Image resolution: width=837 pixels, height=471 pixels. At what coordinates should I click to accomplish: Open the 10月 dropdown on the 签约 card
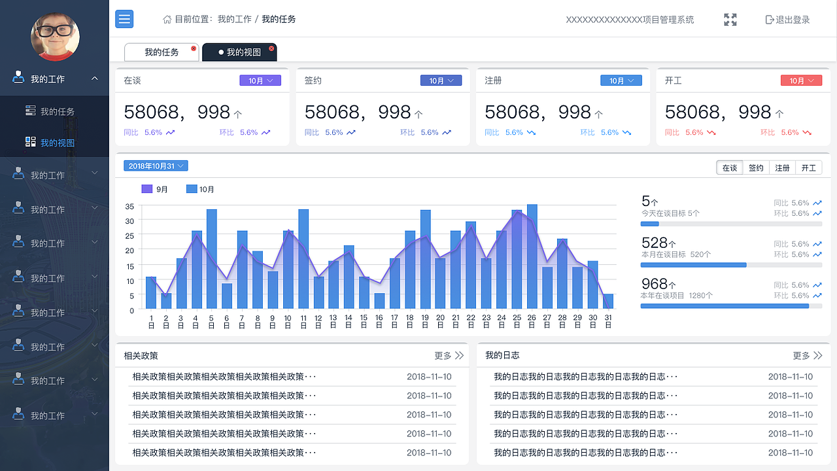441,80
